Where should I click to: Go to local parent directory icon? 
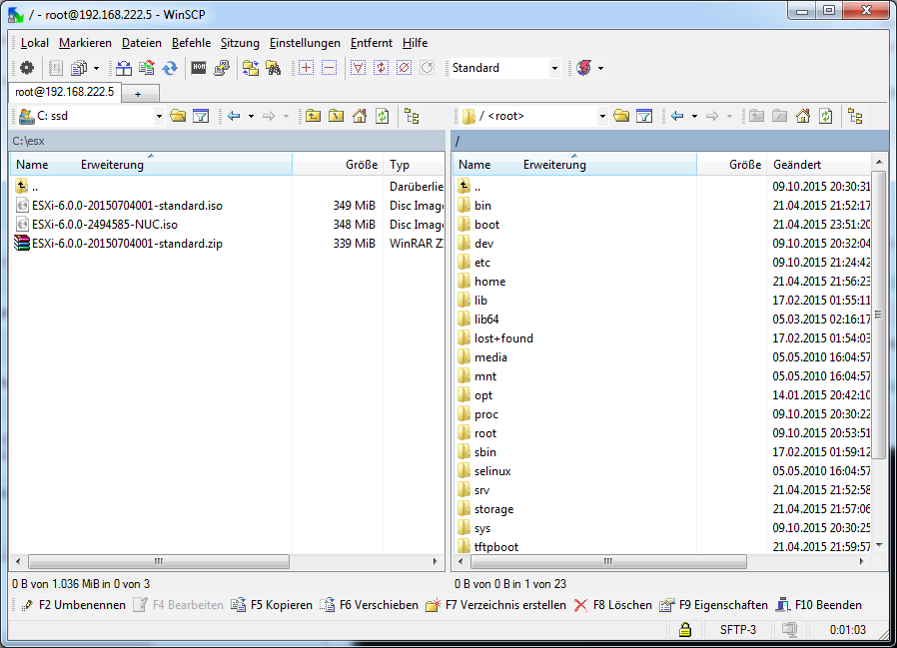pos(313,116)
